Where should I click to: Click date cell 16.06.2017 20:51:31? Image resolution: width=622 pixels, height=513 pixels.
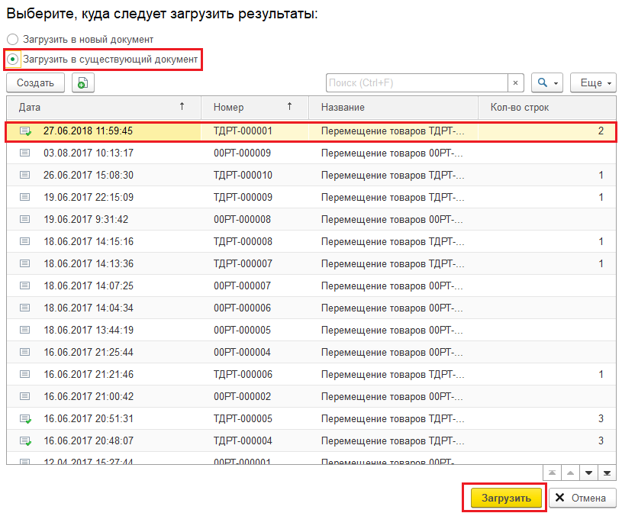(89, 418)
